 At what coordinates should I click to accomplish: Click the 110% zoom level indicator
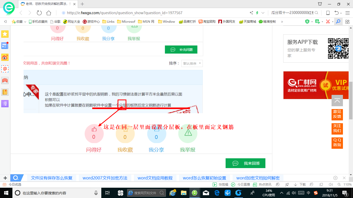347,185
